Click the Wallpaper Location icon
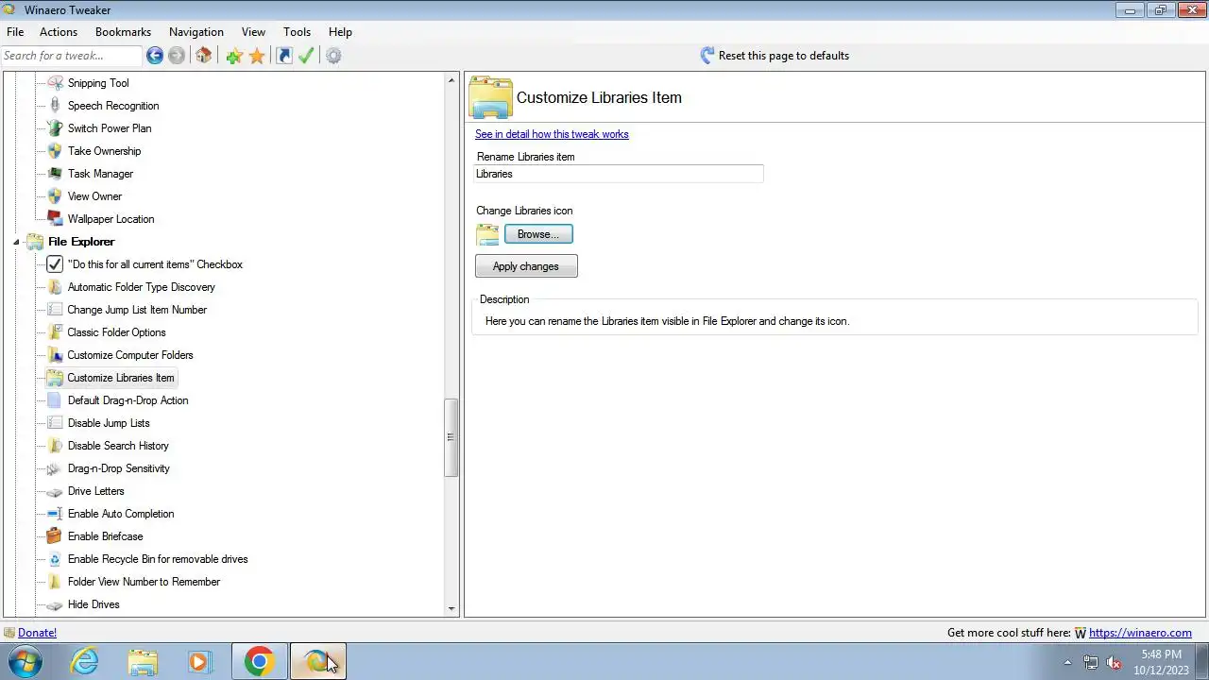This screenshot has height=680, width=1209. coord(55,219)
